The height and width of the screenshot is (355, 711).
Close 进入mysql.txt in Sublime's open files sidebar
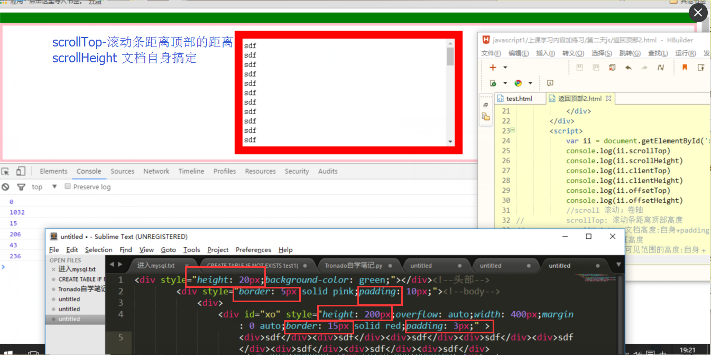pyautogui.click(x=53, y=269)
